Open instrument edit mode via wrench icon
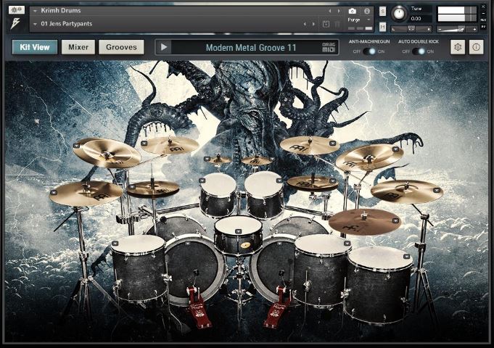Viewport: 494px width, 348px height. click(x=17, y=9)
